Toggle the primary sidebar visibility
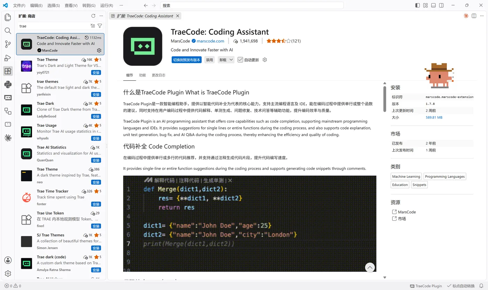The width and height of the screenshot is (488, 290). pos(417,6)
